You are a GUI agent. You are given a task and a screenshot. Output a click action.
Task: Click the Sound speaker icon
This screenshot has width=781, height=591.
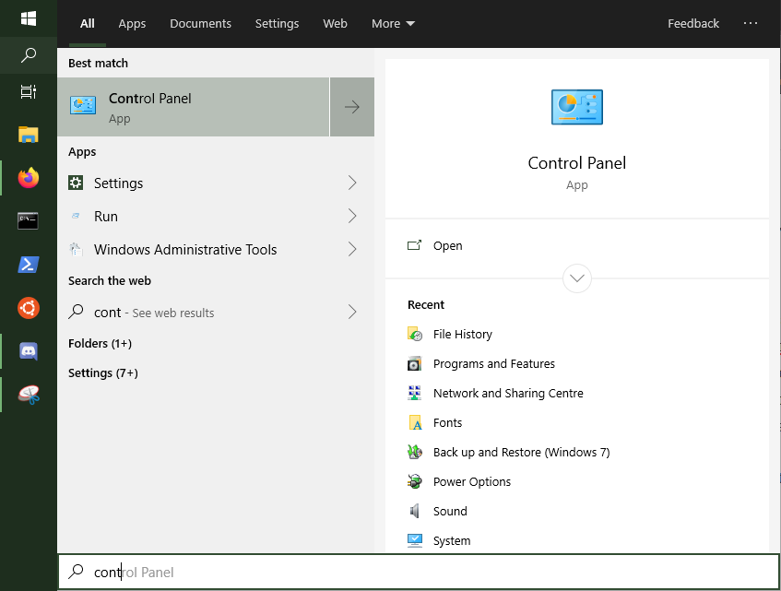(415, 511)
